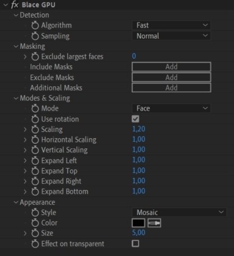Click the stopwatch icon beside Mode
This screenshot has width=234, height=256.
[x=35, y=108]
